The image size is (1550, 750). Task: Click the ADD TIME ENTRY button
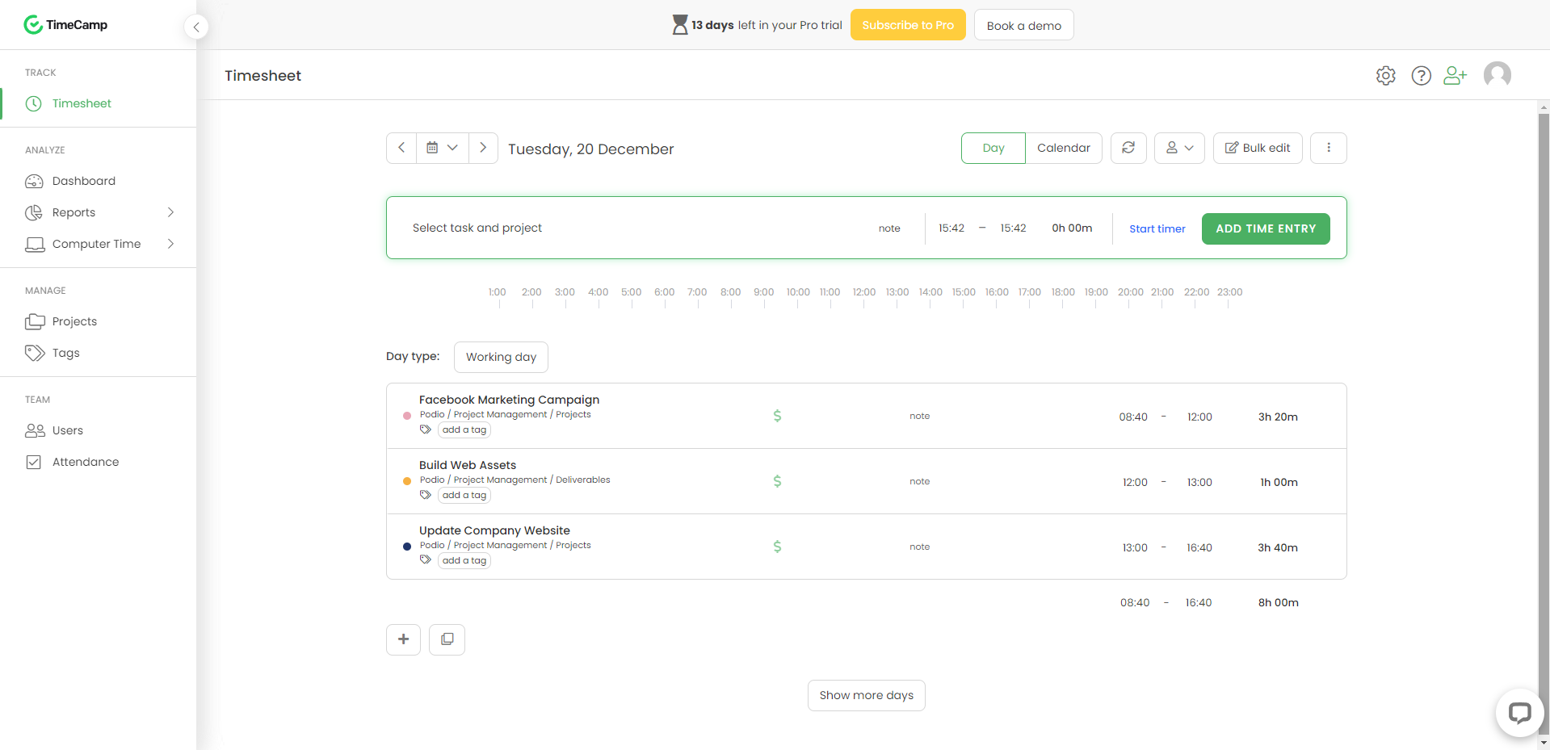pos(1265,228)
